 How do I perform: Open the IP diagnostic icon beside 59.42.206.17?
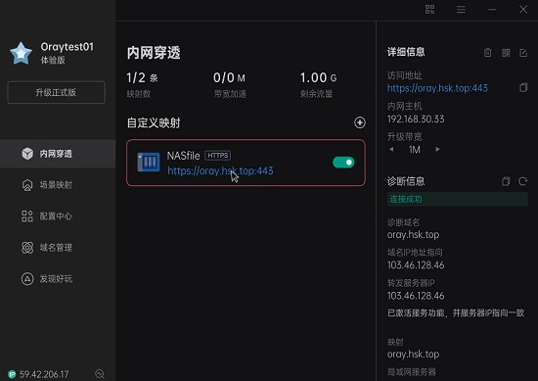pos(100,374)
